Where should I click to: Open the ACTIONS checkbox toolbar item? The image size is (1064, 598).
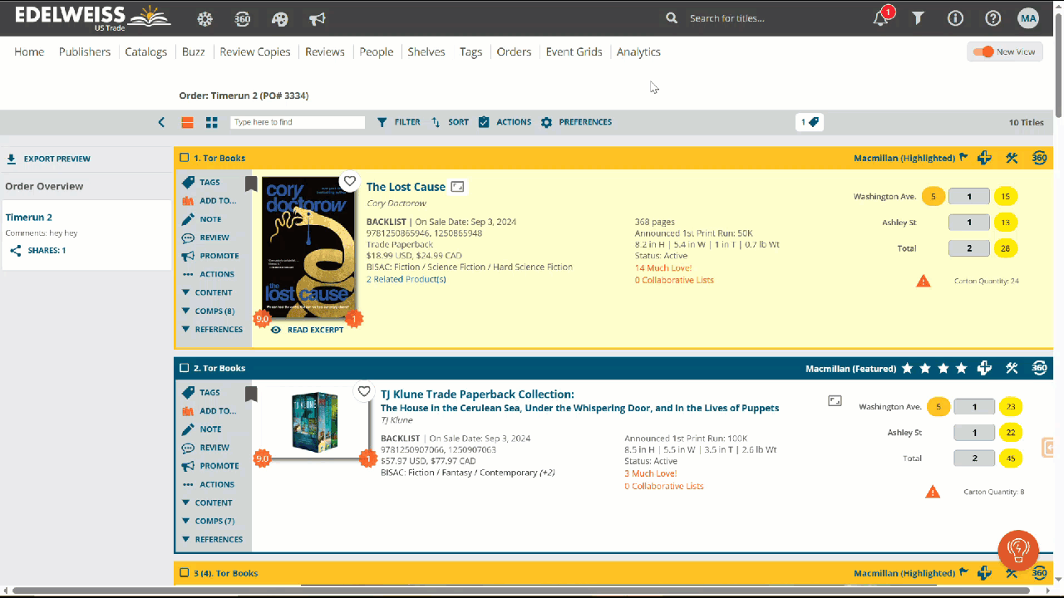(505, 122)
